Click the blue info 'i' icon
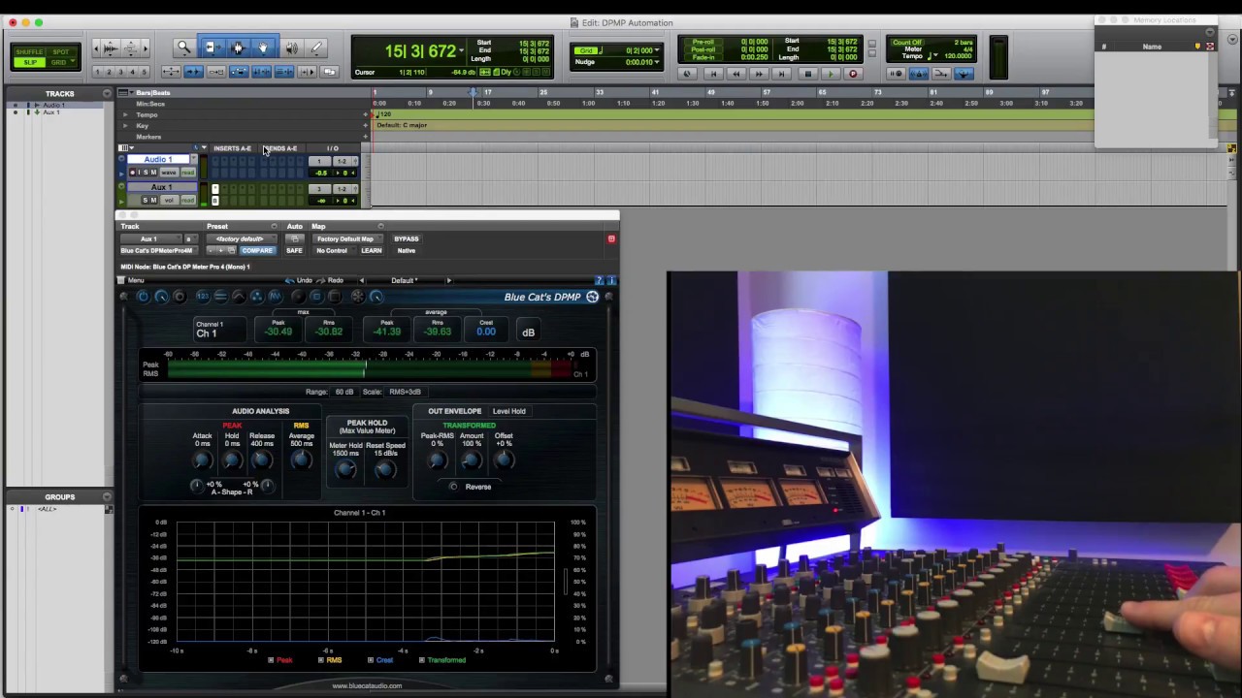1242x698 pixels. (610, 280)
